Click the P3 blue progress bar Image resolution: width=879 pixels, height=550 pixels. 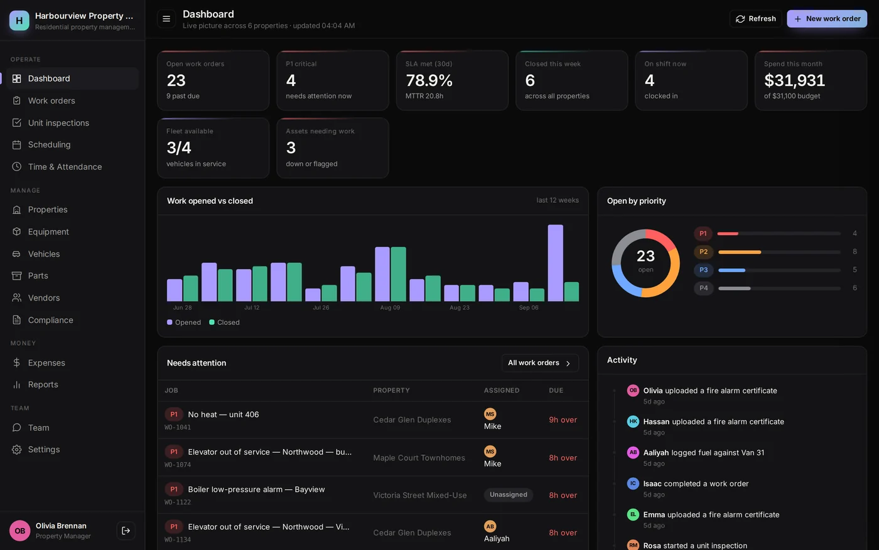pos(731,270)
